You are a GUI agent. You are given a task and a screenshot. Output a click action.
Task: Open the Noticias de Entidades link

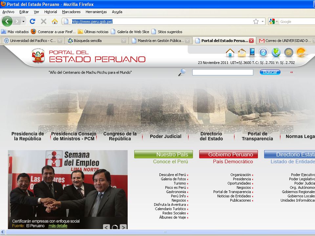tap(234, 196)
